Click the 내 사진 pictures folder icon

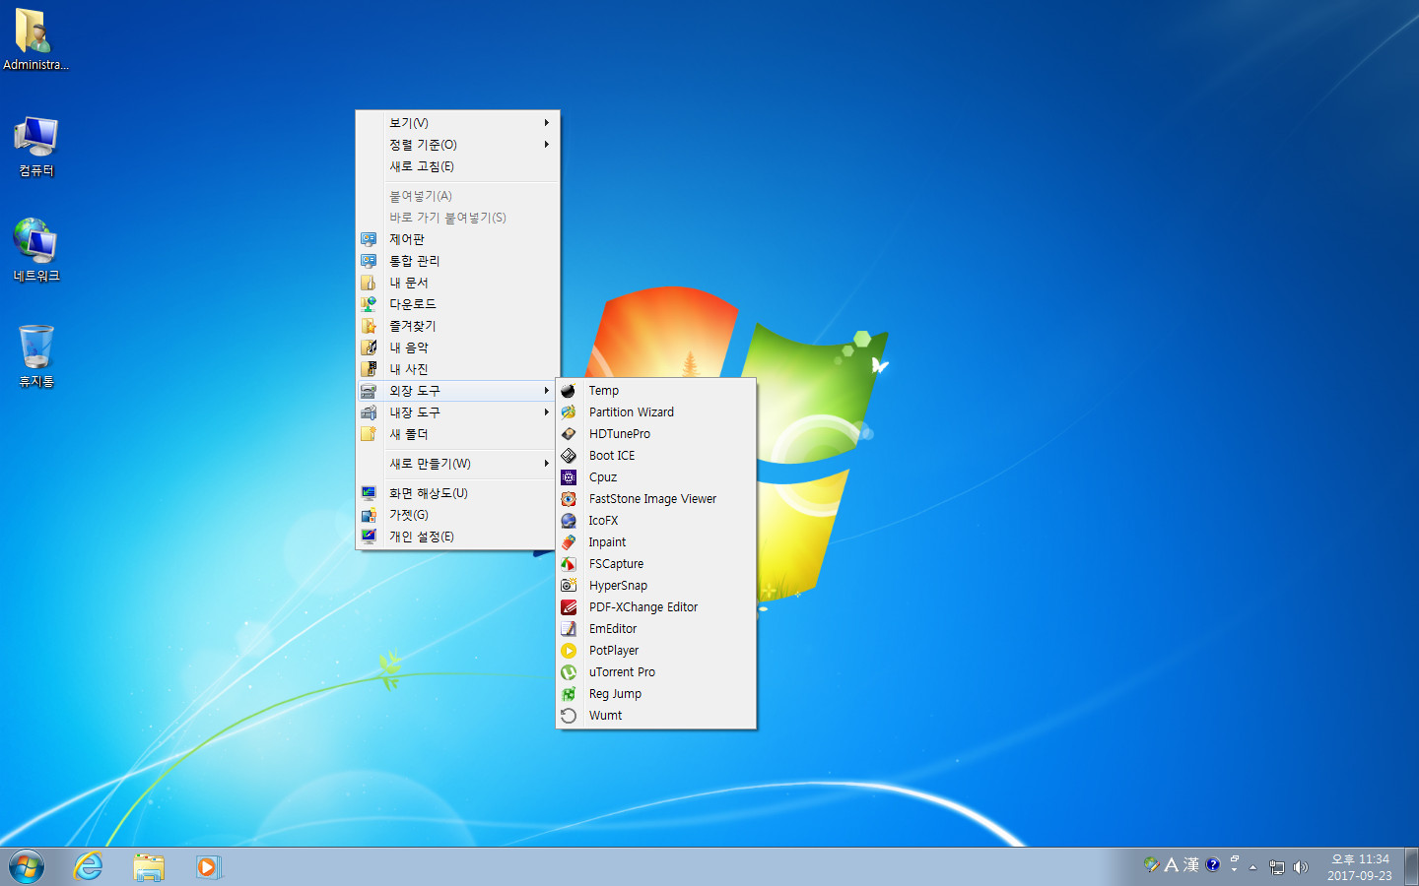pyautogui.click(x=369, y=369)
